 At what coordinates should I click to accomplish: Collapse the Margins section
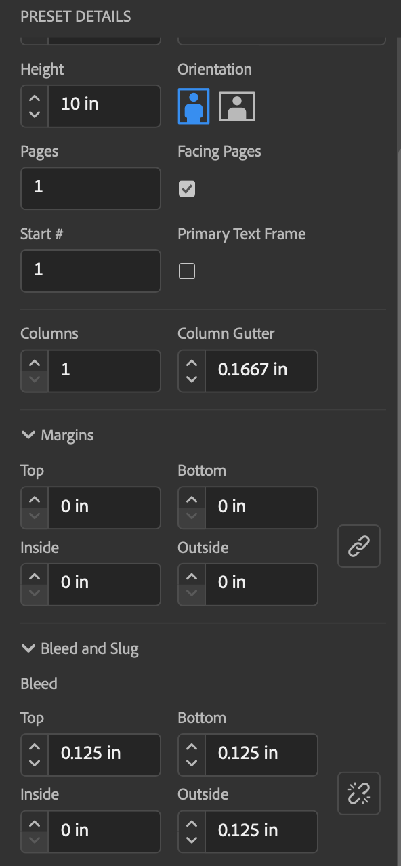click(28, 434)
